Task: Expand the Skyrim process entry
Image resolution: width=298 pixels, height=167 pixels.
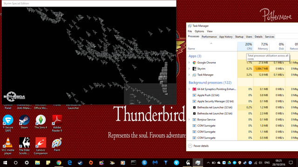Action: [x=189, y=69]
